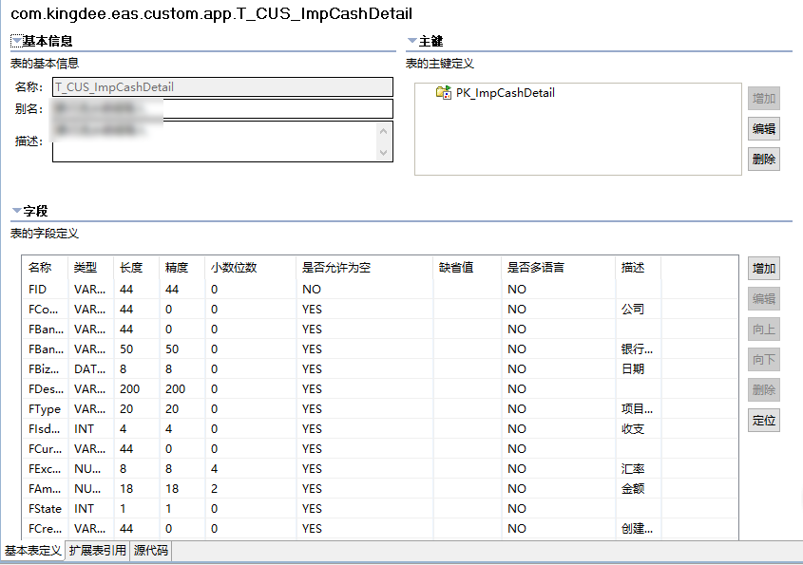Image resolution: width=803 pixels, height=565 pixels.
Task: Select the FID field row
Action: coord(380,290)
